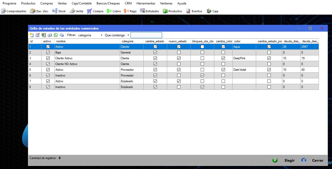332x169 pixels.
Task: Open the CRM menu
Action: [x=128, y=3]
